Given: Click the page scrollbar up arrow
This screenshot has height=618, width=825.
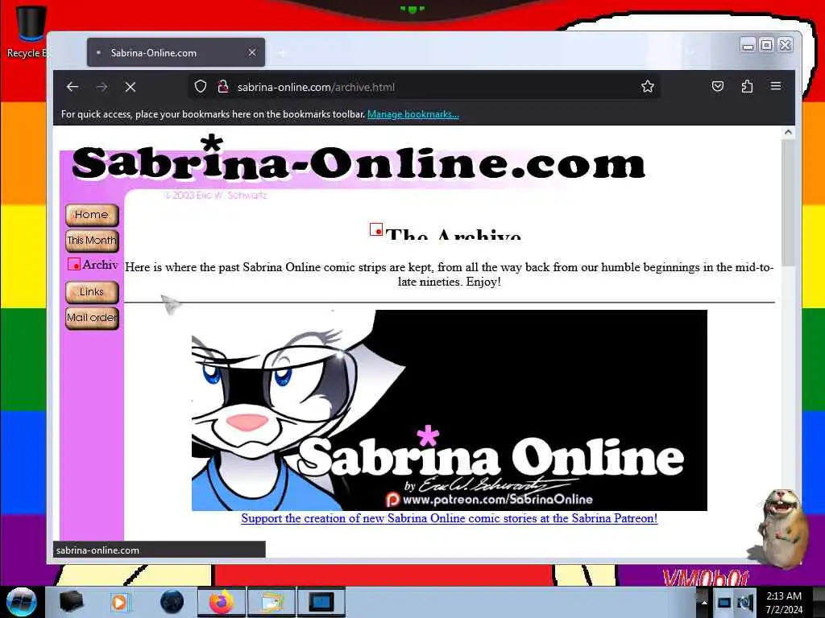Looking at the screenshot, I should click(x=788, y=133).
